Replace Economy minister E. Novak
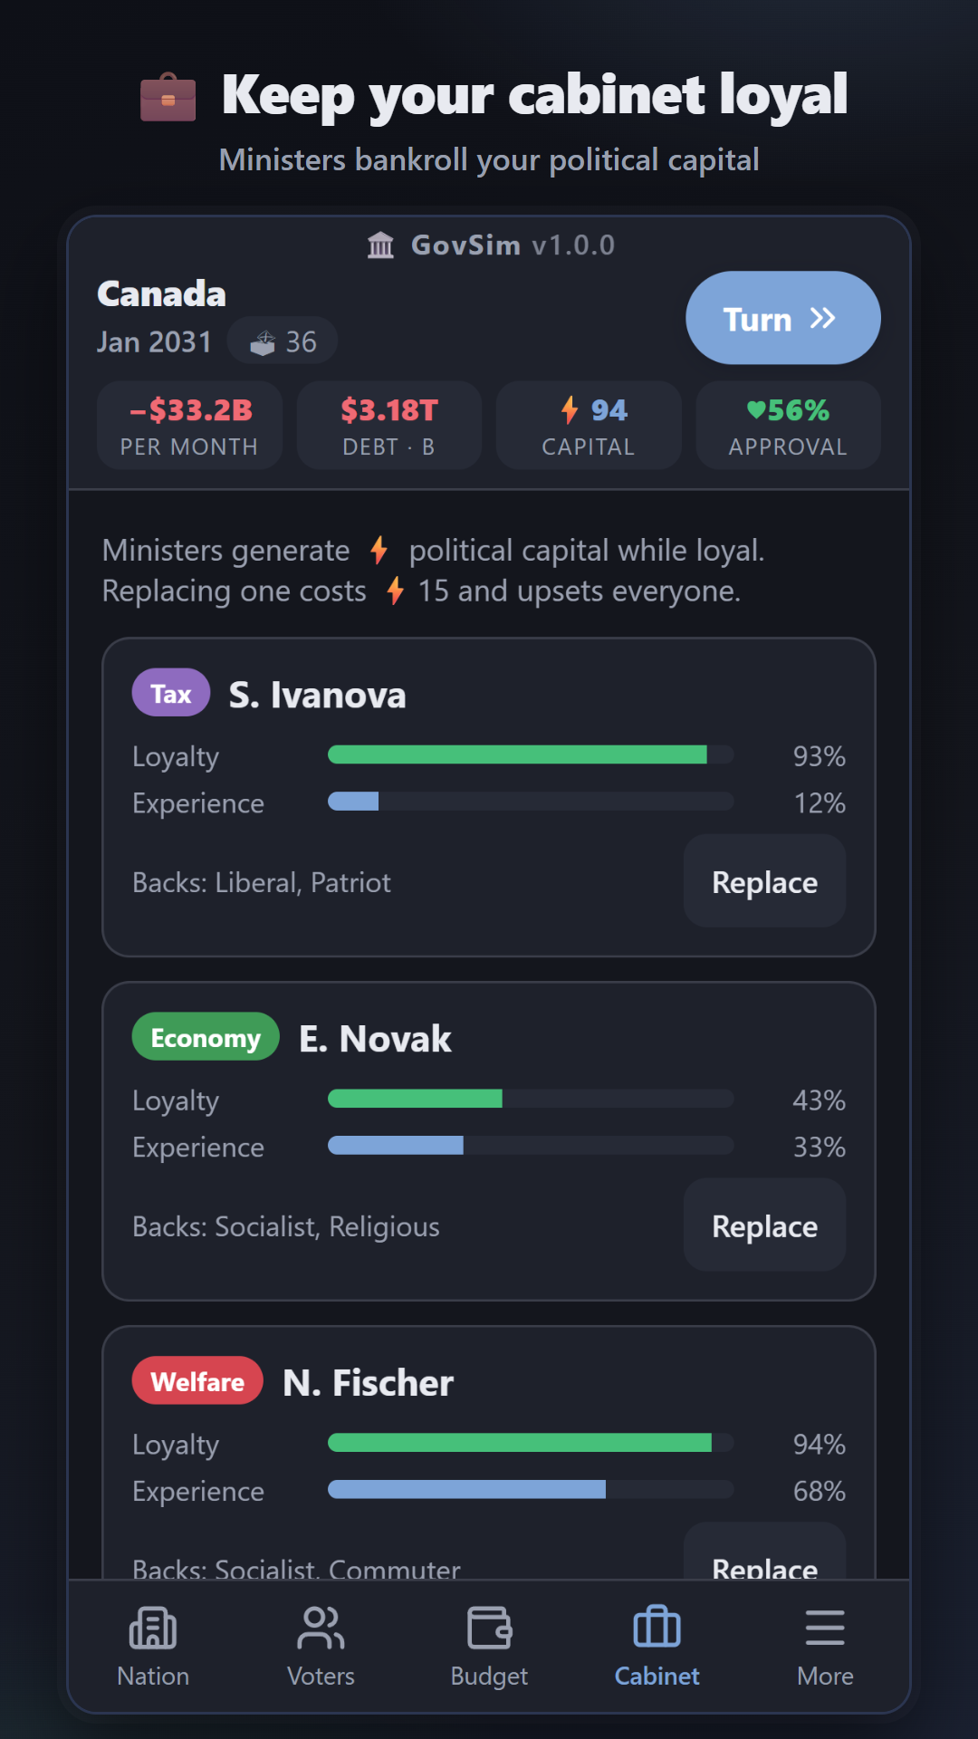 click(x=765, y=1225)
